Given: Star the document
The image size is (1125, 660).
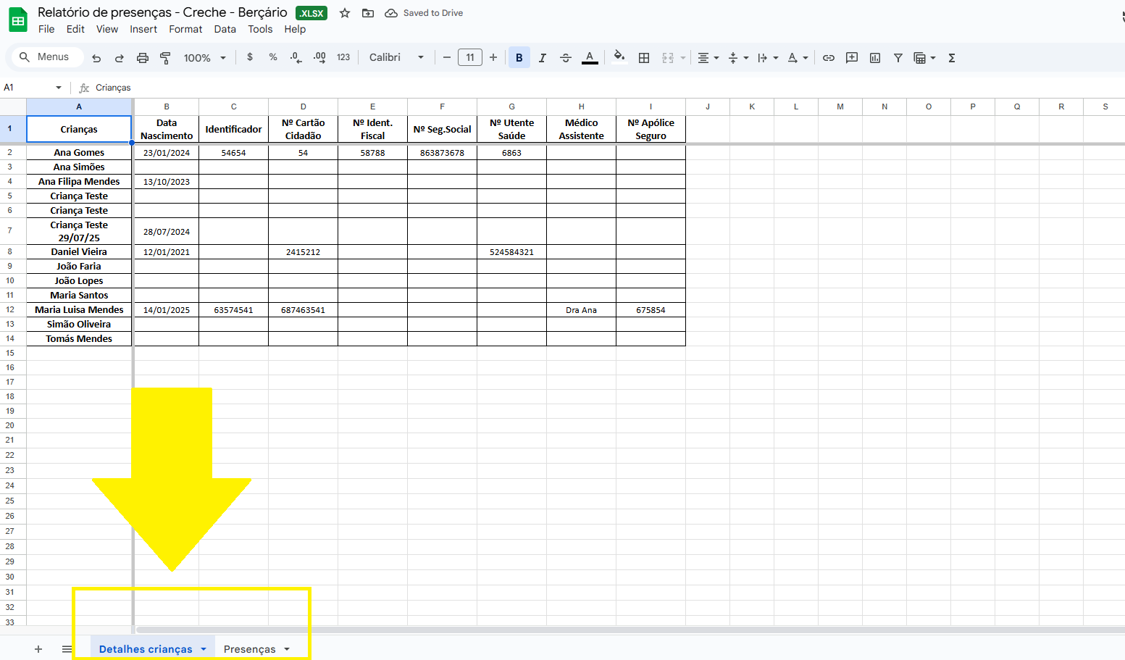Looking at the screenshot, I should coord(345,13).
